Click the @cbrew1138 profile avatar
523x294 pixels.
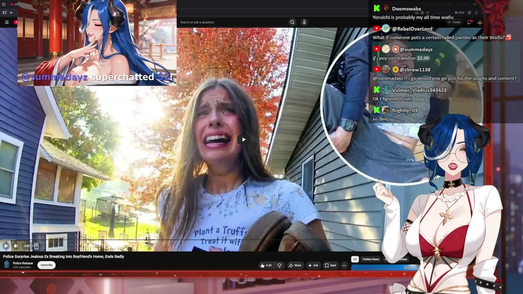pyautogui.click(x=386, y=69)
